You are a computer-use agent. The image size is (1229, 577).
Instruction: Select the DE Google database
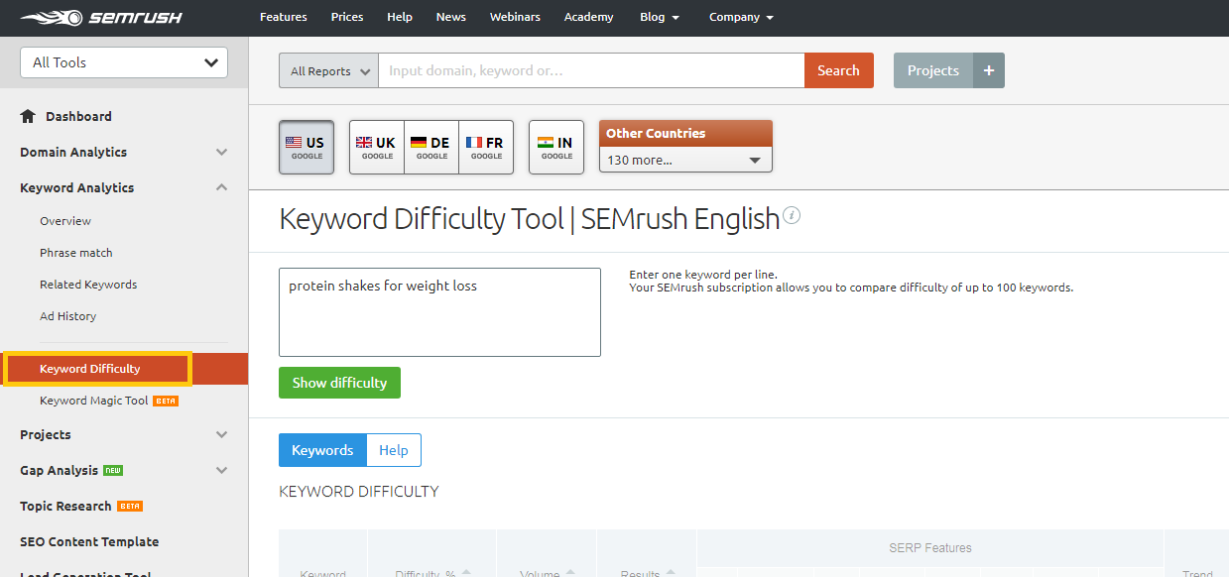pyautogui.click(x=431, y=148)
